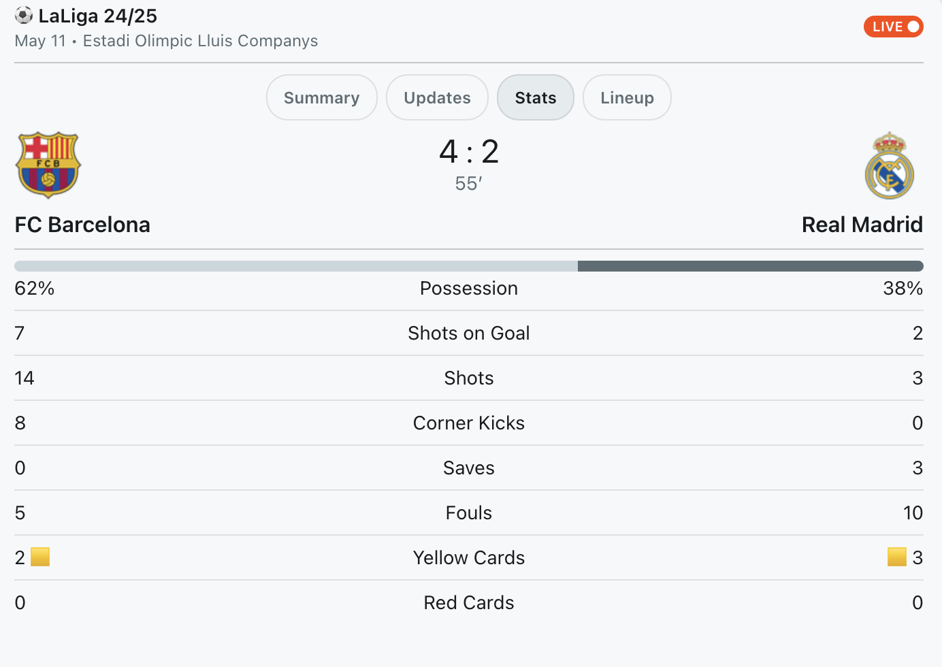The height and width of the screenshot is (667, 942).
Task: Click the LIVE indicator badge
Action: (x=893, y=27)
